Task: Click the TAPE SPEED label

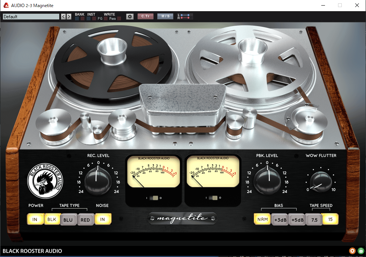Action: [x=321, y=206]
